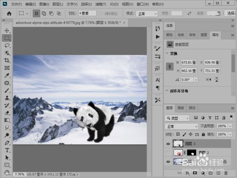
Task: Toggle lock transparent pixels
Action: tap(178, 134)
